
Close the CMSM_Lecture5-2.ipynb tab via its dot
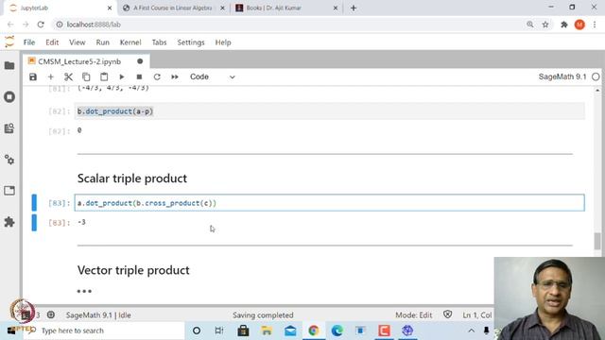point(140,61)
